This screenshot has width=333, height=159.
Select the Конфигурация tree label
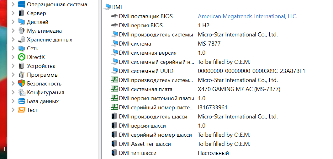pyautogui.click(x=45, y=92)
